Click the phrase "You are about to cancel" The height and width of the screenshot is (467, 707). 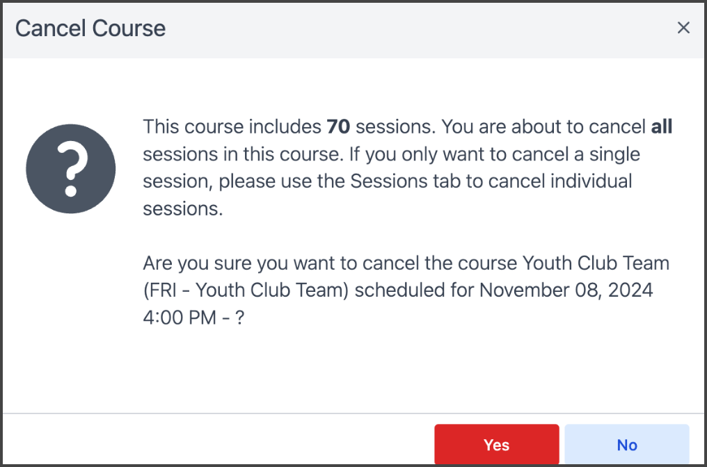pyautogui.click(x=543, y=127)
